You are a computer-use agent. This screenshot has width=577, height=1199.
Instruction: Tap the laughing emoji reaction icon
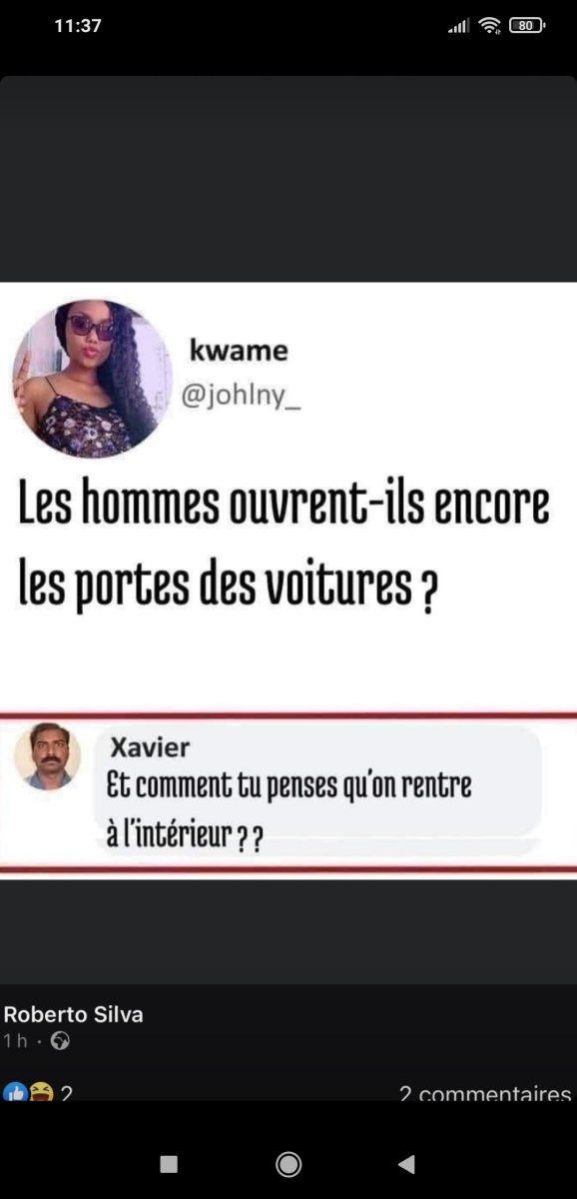40,1092
